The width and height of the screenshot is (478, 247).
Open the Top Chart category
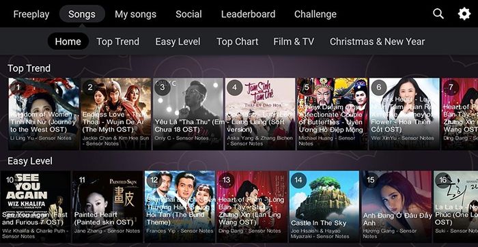pyautogui.click(x=237, y=42)
